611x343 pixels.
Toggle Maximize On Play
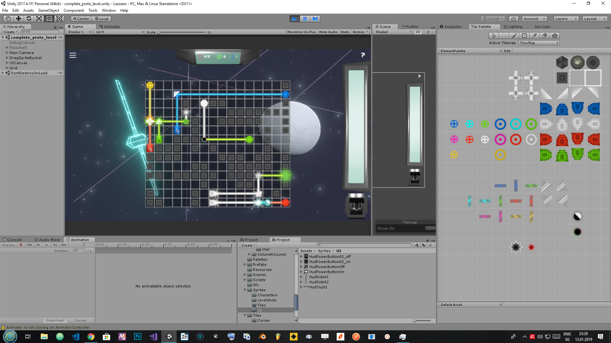pyautogui.click(x=301, y=32)
